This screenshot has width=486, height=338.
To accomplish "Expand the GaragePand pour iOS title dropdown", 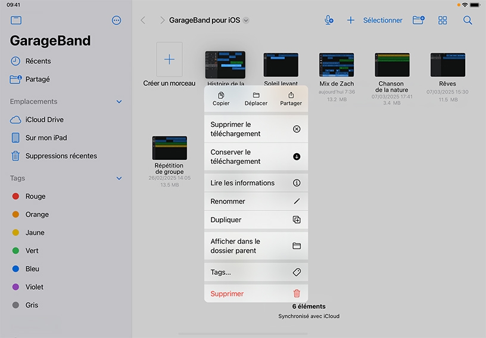I will 246,20.
